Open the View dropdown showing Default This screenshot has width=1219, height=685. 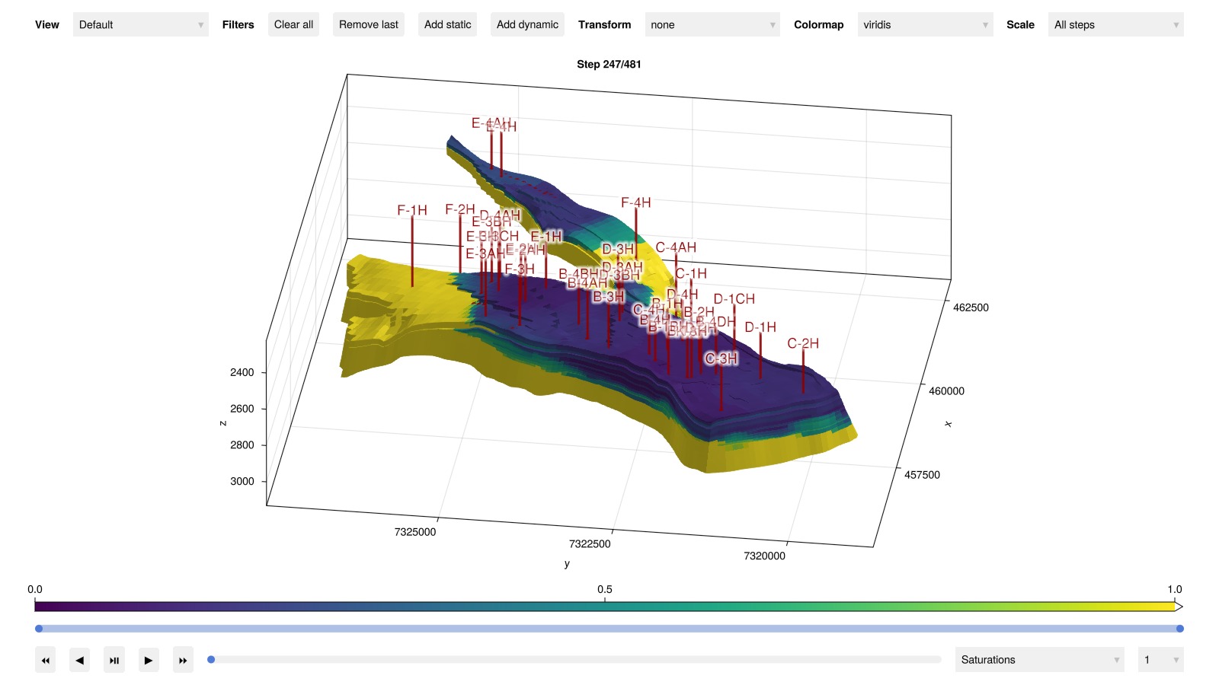[x=141, y=24]
